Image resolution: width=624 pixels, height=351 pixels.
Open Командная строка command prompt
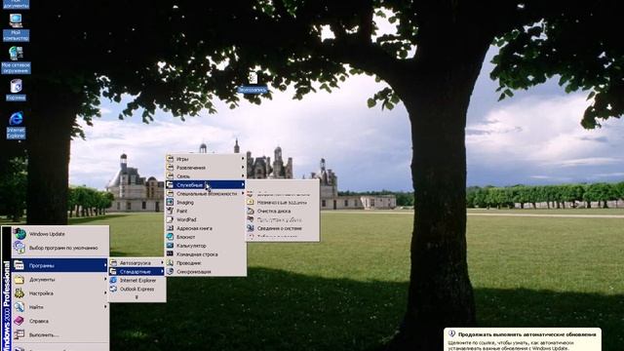[x=206, y=254]
